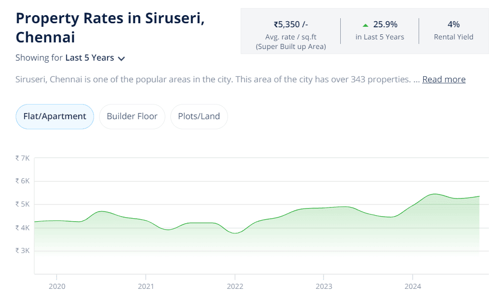
Task: Switch to the Plots/Land tab
Action: click(x=199, y=116)
